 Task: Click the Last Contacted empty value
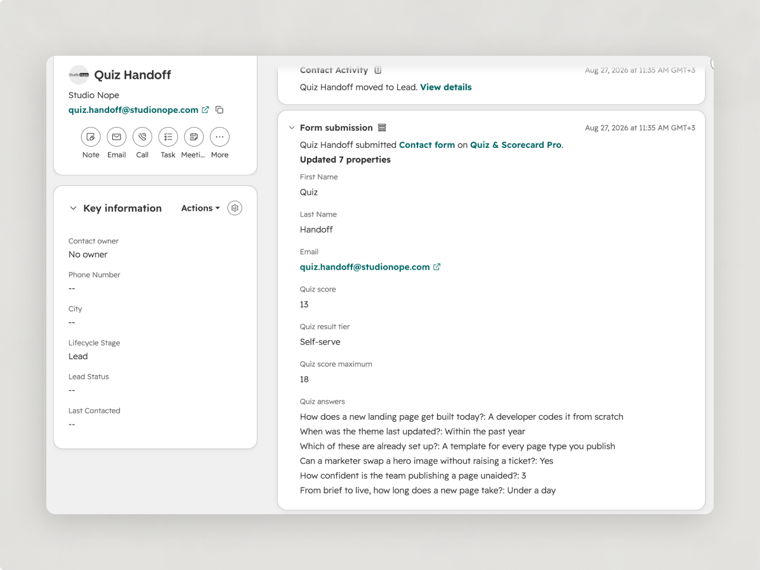tap(72, 425)
